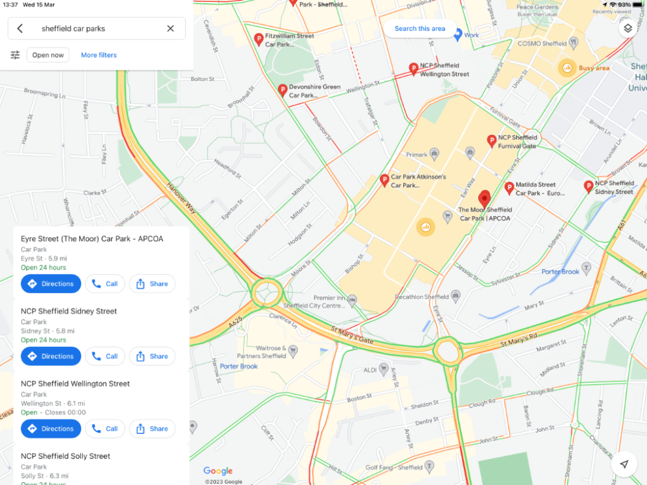Image resolution: width=647 pixels, height=485 pixels.
Task: Select the Fitzwilliam Street Car Park pin
Action: pyautogui.click(x=259, y=40)
